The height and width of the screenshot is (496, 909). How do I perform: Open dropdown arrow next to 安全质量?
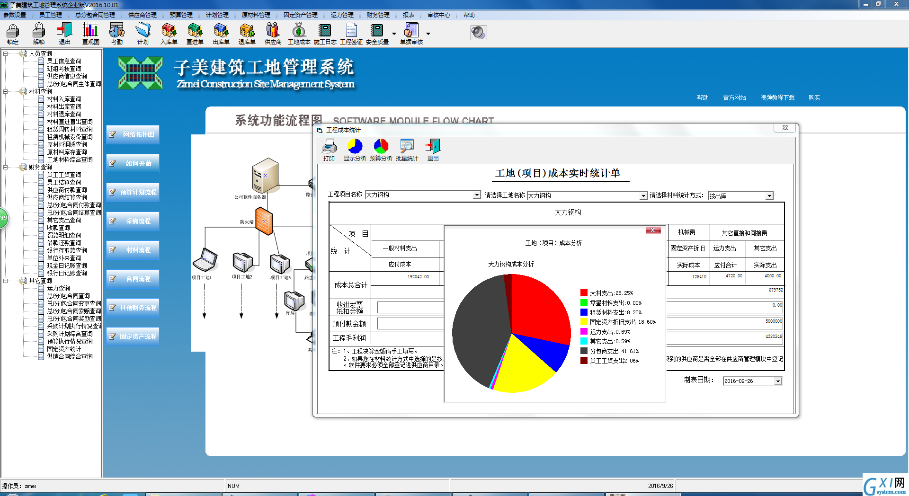click(x=394, y=34)
